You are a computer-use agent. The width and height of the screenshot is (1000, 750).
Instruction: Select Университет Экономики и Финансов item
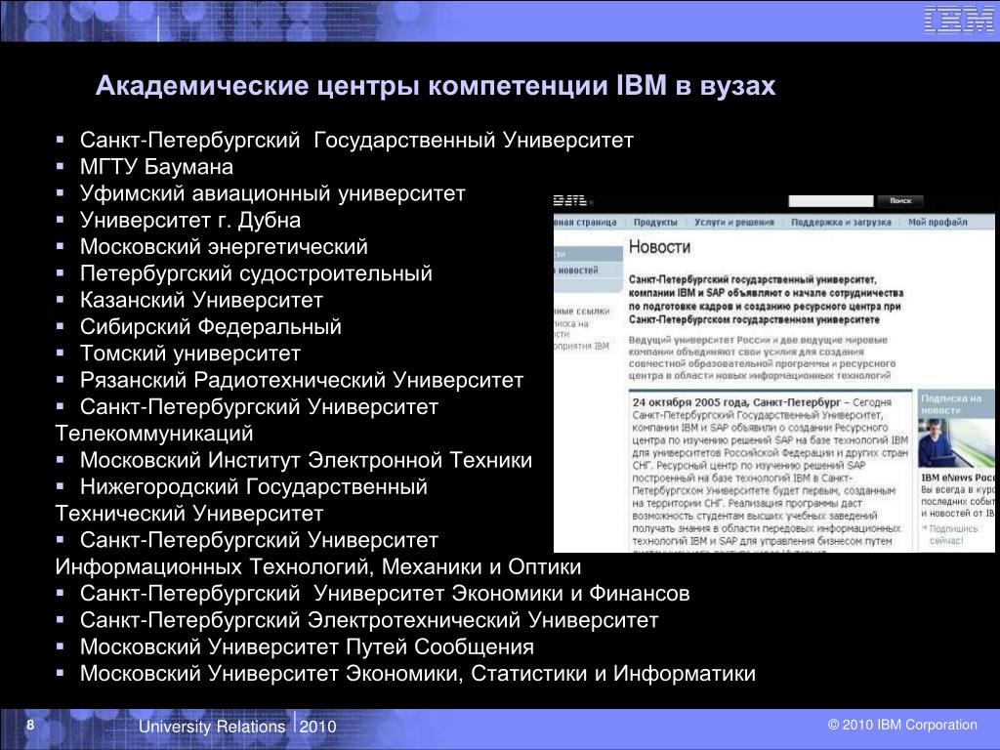coord(385,593)
